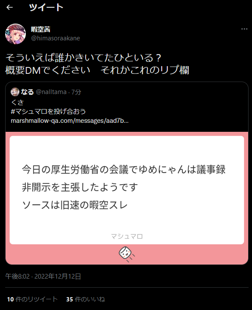The image size is (252, 310).
Task: Click the marshmallow mascot icon
Action: coord(126,254)
